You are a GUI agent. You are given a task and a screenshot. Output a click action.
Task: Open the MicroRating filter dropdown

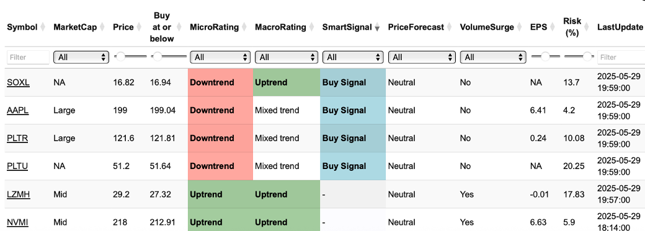[220, 57]
